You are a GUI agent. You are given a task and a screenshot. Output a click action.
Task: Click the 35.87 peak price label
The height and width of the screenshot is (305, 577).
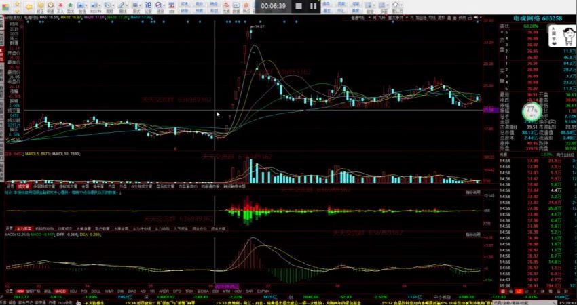260,27
